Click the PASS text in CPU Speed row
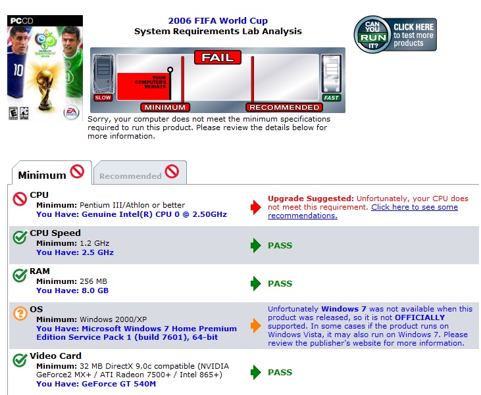This screenshot has height=395, width=481. pos(280,245)
